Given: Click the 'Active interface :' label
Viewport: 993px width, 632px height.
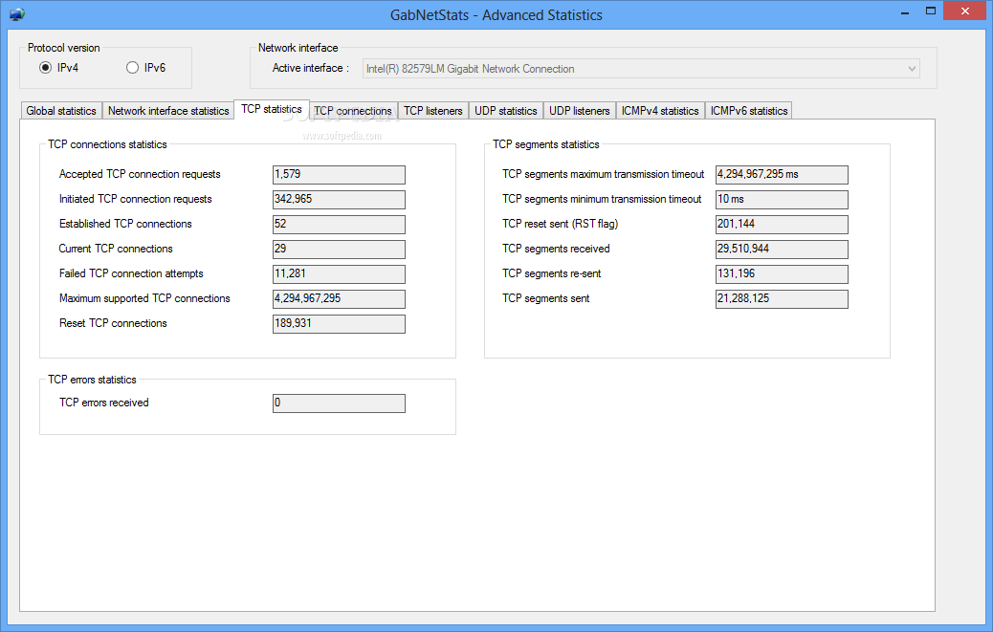Looking at the screenshot, I should [310, 68].
